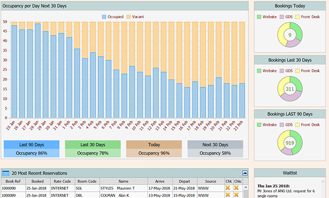The image size is (329, 198).
Task: Sort table by Book Ref column header
Action: click(13, 181)
